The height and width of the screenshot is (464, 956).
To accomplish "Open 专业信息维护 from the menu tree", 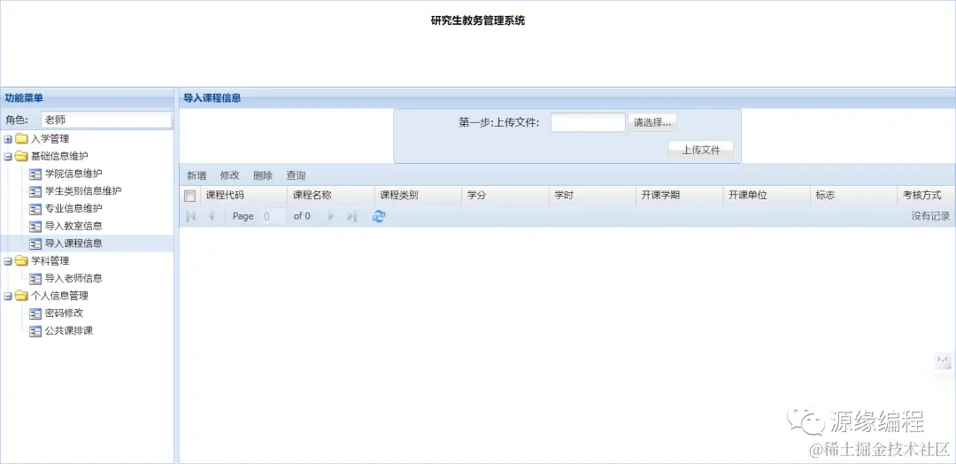I will pyautogui.click(x=73, y=208).
